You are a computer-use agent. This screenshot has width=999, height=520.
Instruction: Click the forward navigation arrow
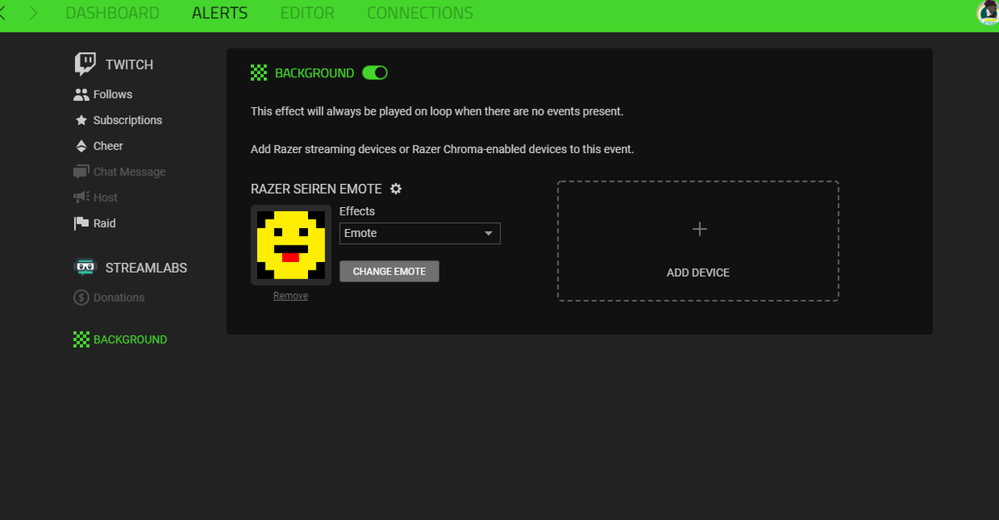coord(33,13)
